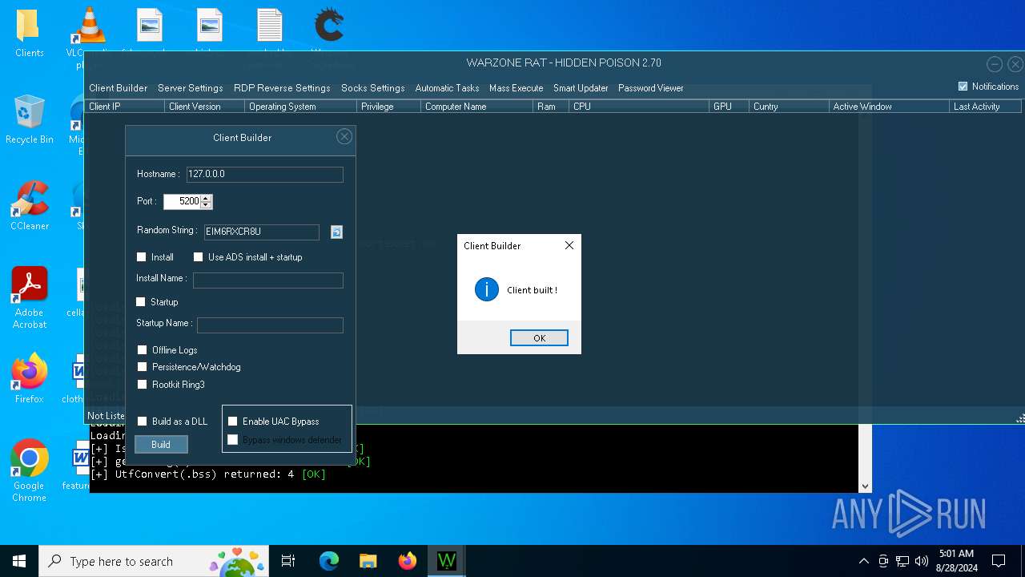
Task: Open Automatic Tasks menu
Action: pos(447,88)
